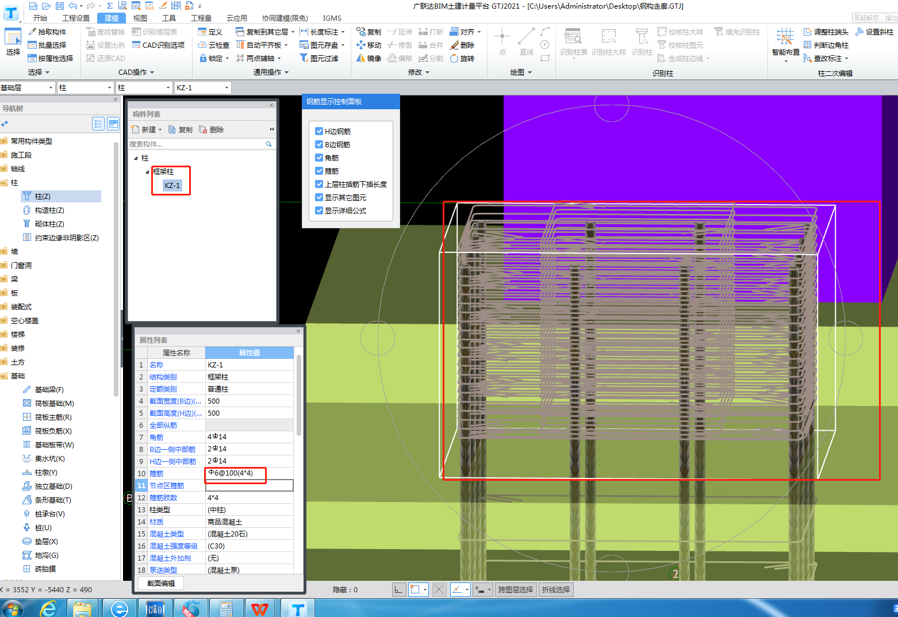Toggle the 角筋 corner rebar checkbox
This screenshot has width=898, height=617.
319,158
